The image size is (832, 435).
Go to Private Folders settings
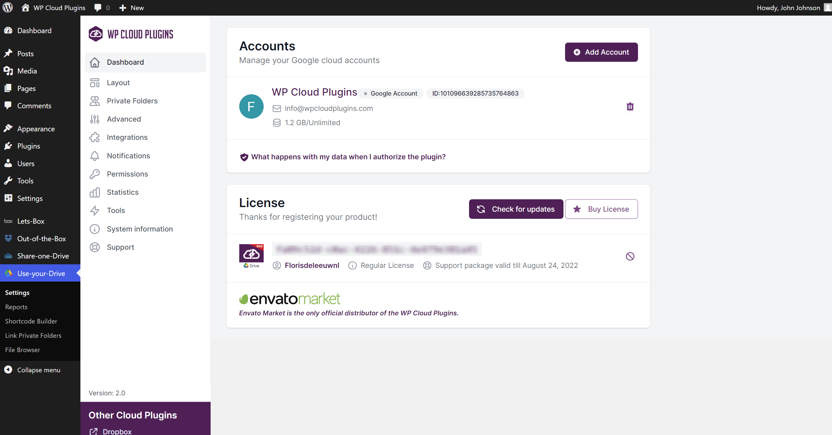(x=132, y=101)
